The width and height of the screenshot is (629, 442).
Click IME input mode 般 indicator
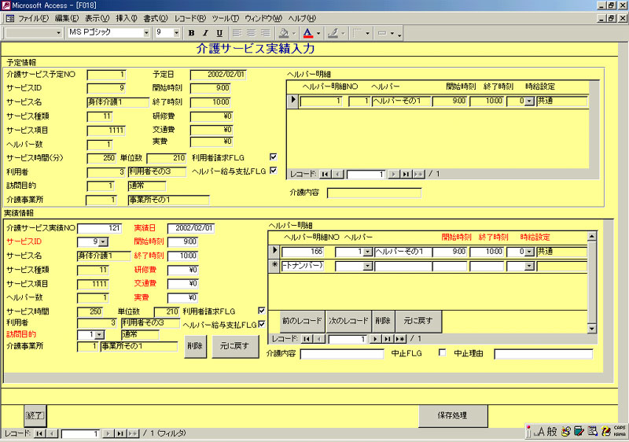553,432
